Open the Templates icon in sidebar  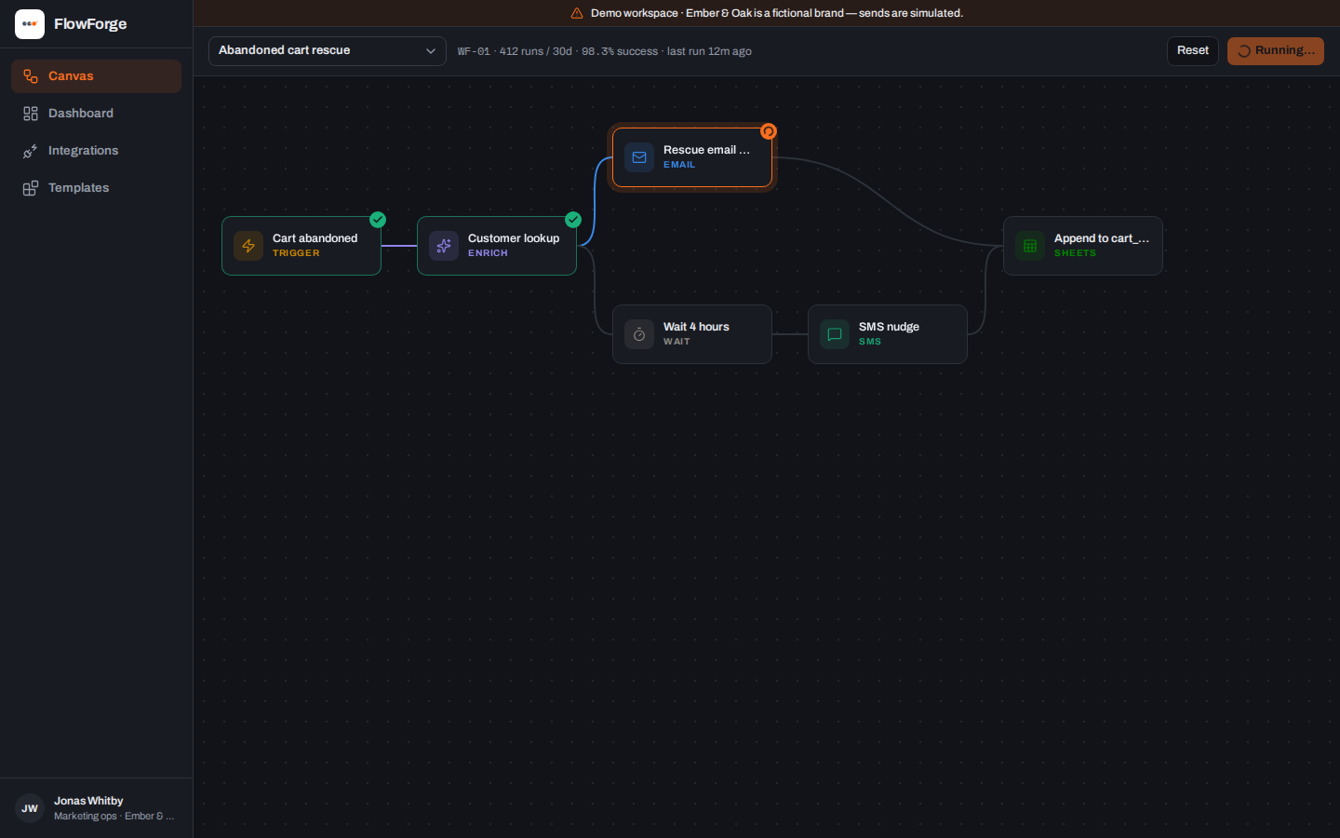[31, 188]
